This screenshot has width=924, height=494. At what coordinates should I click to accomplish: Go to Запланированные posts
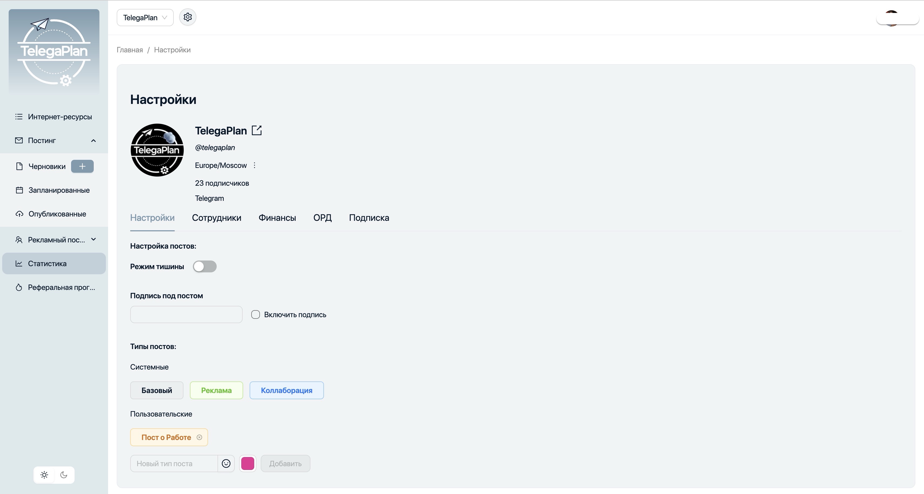(x=54, y=190)
